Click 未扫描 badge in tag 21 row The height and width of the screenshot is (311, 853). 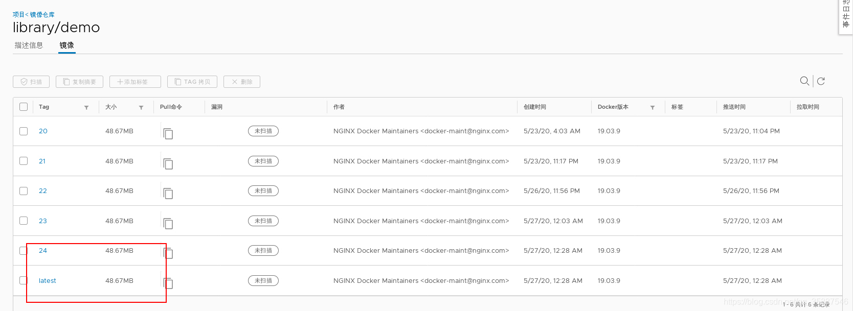[263, 161]
